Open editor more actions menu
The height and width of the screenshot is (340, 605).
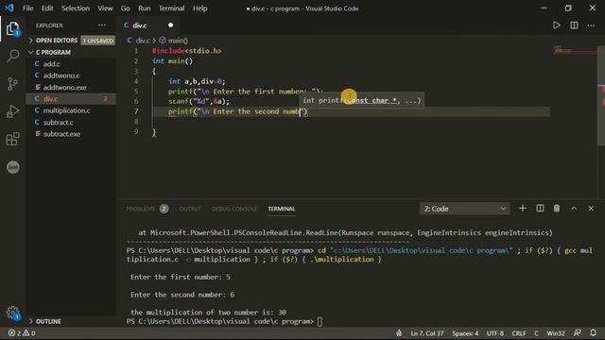pos(591,25)
